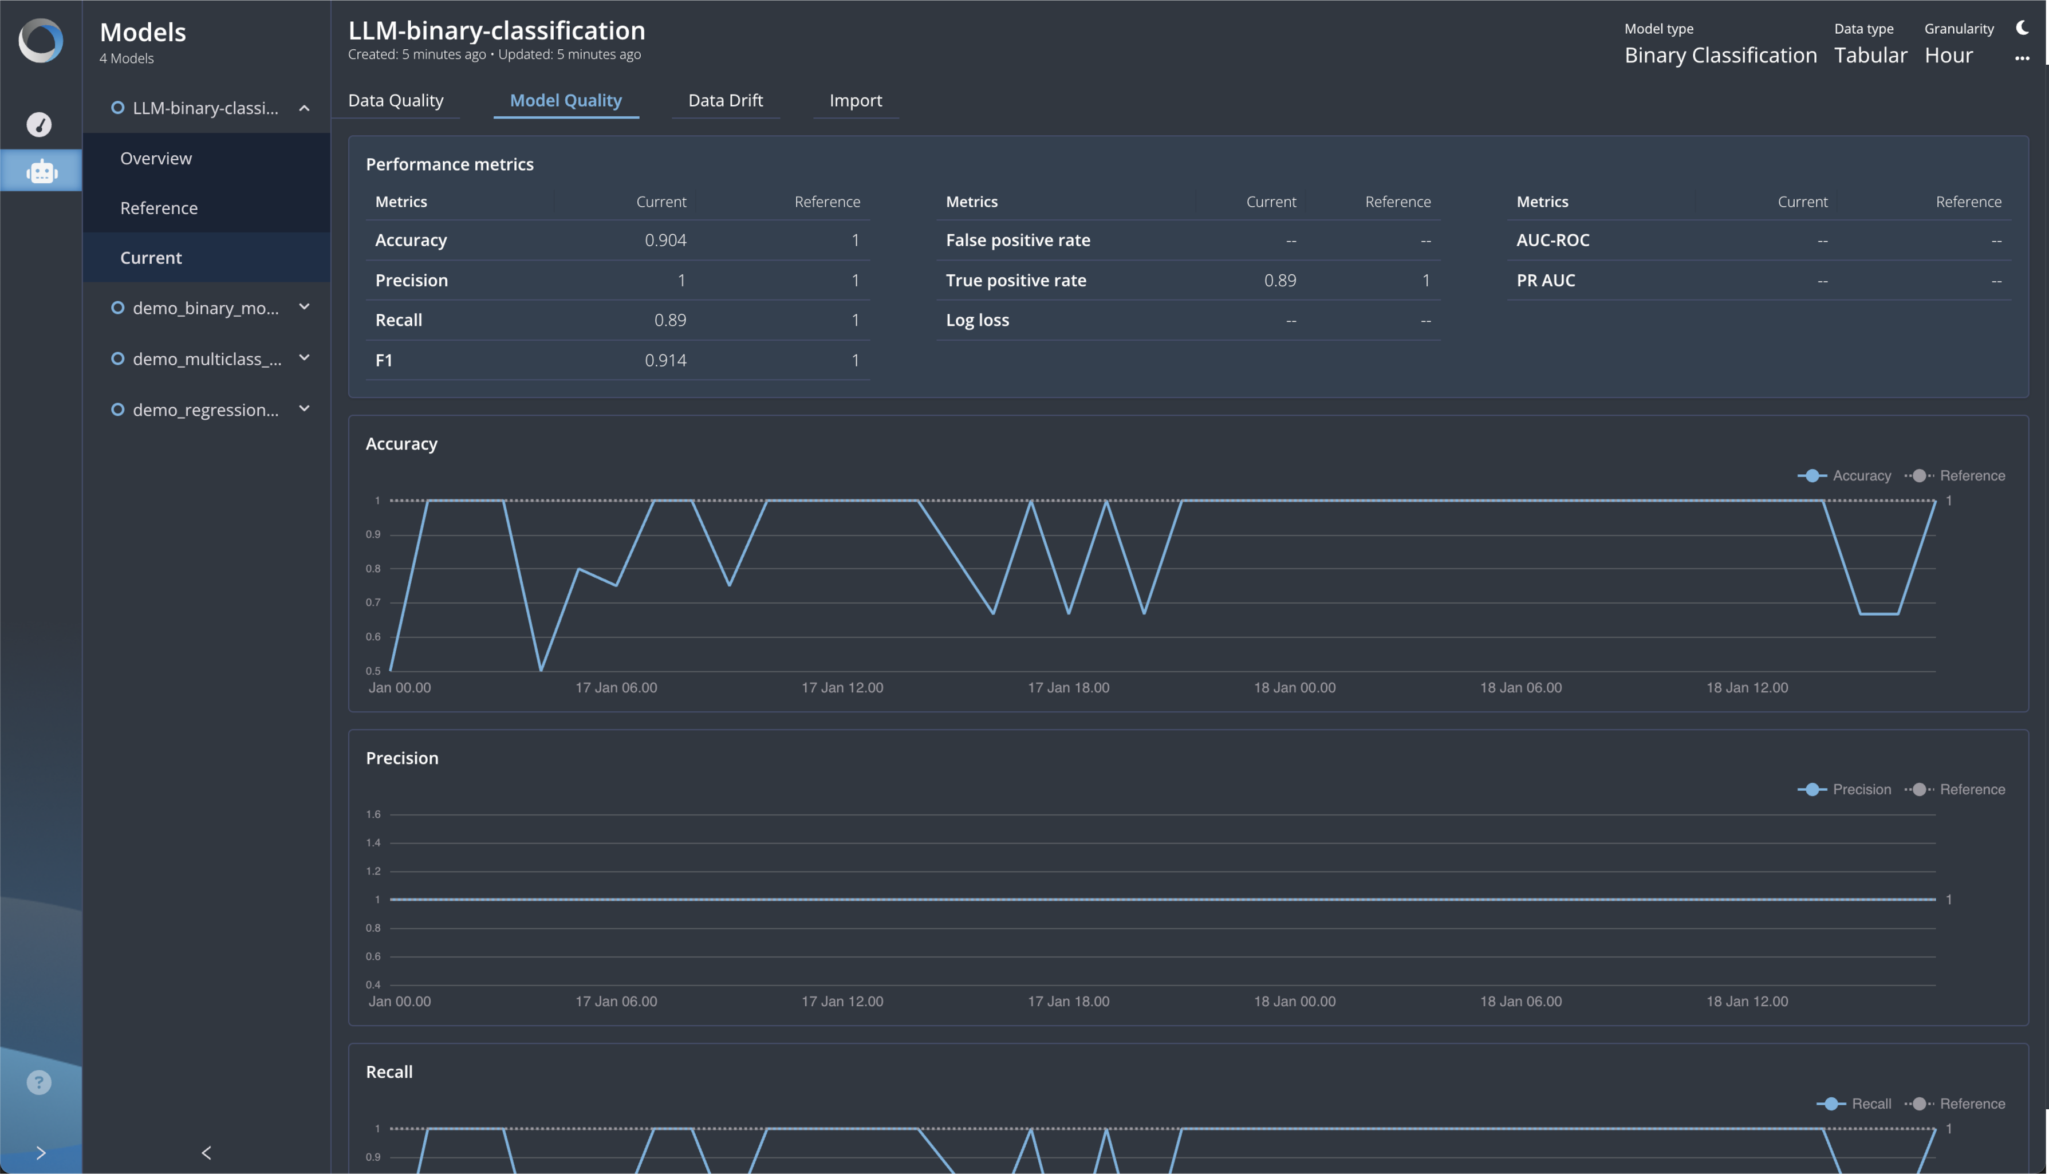Screen dimensions: 2049x1174
Task: Click the circle icon beside LLM-binary-classi...
Action: (x=118, y=107)
